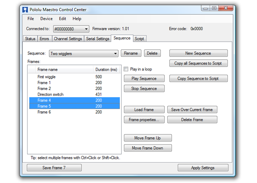Go to the Serial Settings tab
257x183 pixels.
pos(98,39)
